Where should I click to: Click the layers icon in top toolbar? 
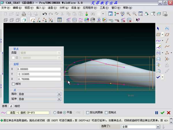pos(159,14)
